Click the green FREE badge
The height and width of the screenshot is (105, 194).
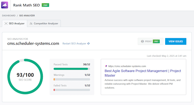[45, 5]
